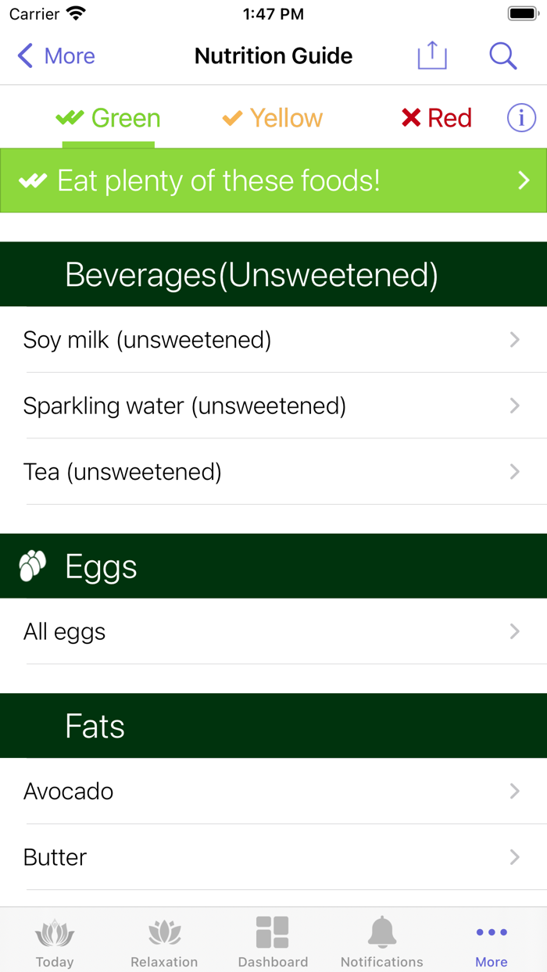Open the Relaxation tab icon
Image resolution: width=547 pixels, height=972 pixels.
click(164, 934)
